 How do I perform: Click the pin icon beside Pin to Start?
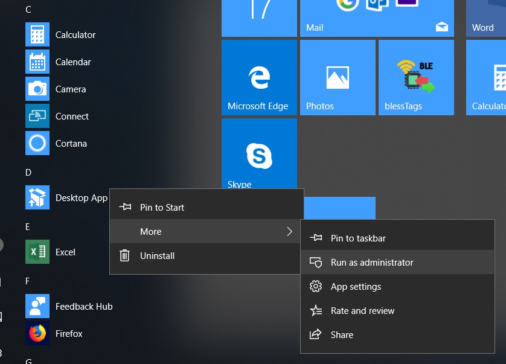pos(125,207)
